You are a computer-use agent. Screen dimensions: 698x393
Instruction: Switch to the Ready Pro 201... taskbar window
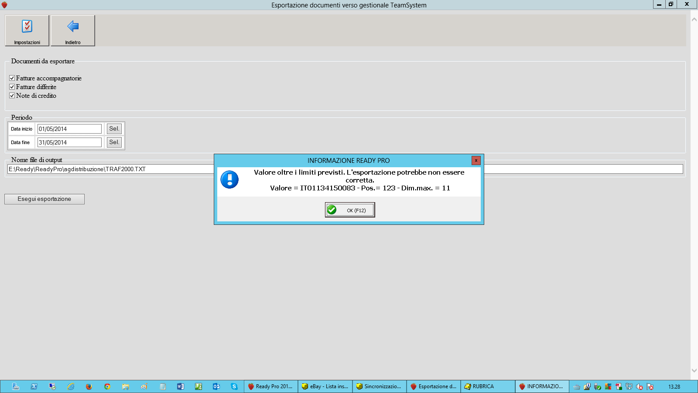click(271, 386)
